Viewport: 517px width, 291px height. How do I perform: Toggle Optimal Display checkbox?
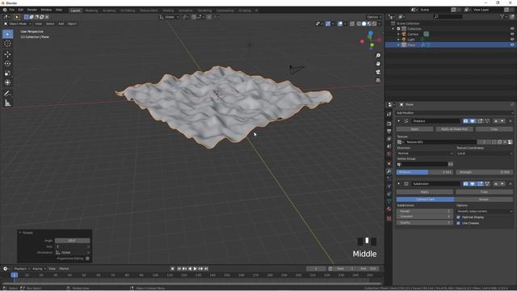458,217
